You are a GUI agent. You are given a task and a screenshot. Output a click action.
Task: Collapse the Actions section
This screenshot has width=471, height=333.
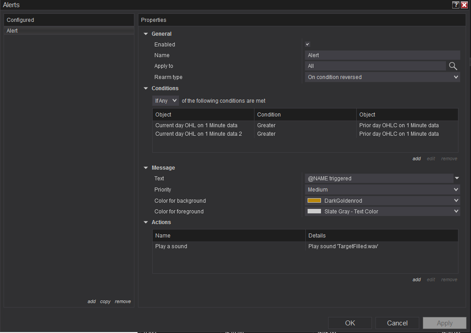pyautogui.click(x=146, y=222)
